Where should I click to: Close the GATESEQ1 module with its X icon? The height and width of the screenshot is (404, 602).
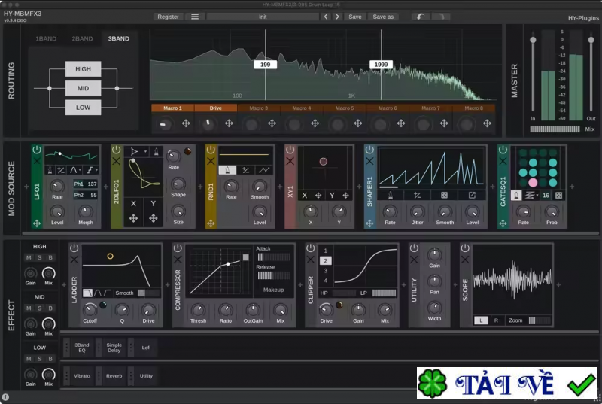click(503, 161)
